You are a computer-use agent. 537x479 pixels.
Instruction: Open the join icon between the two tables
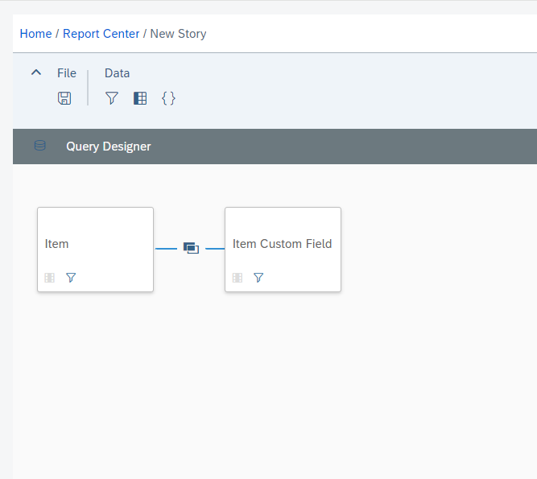191,248
